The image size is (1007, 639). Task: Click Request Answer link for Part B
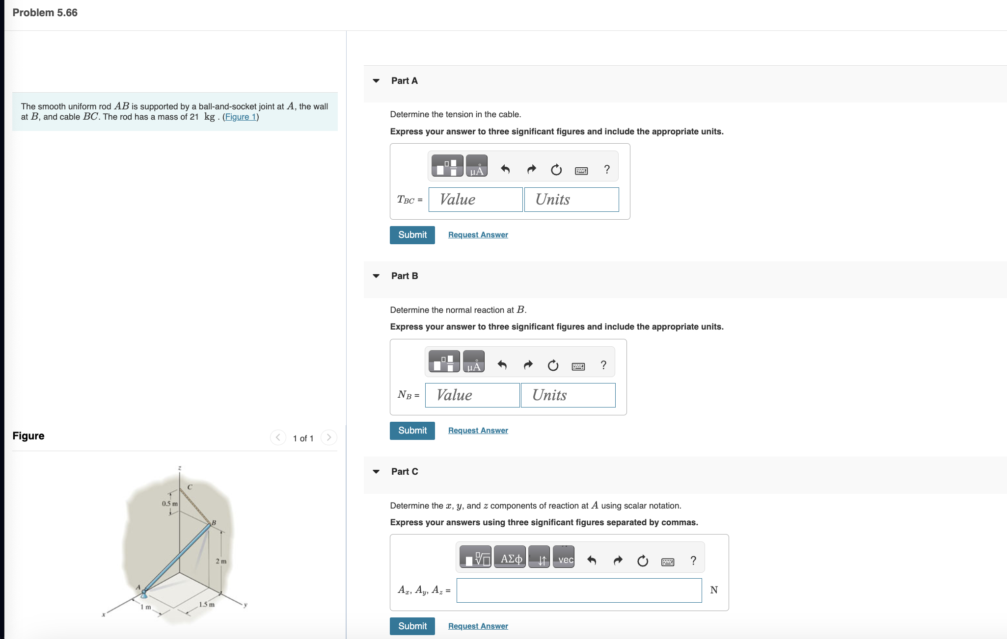tap(478, 431)
